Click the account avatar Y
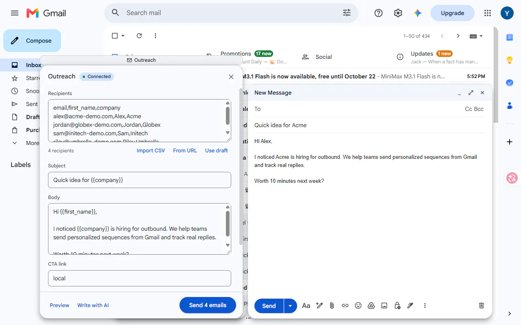The image size is (521, 325). [x=507, y=13]
